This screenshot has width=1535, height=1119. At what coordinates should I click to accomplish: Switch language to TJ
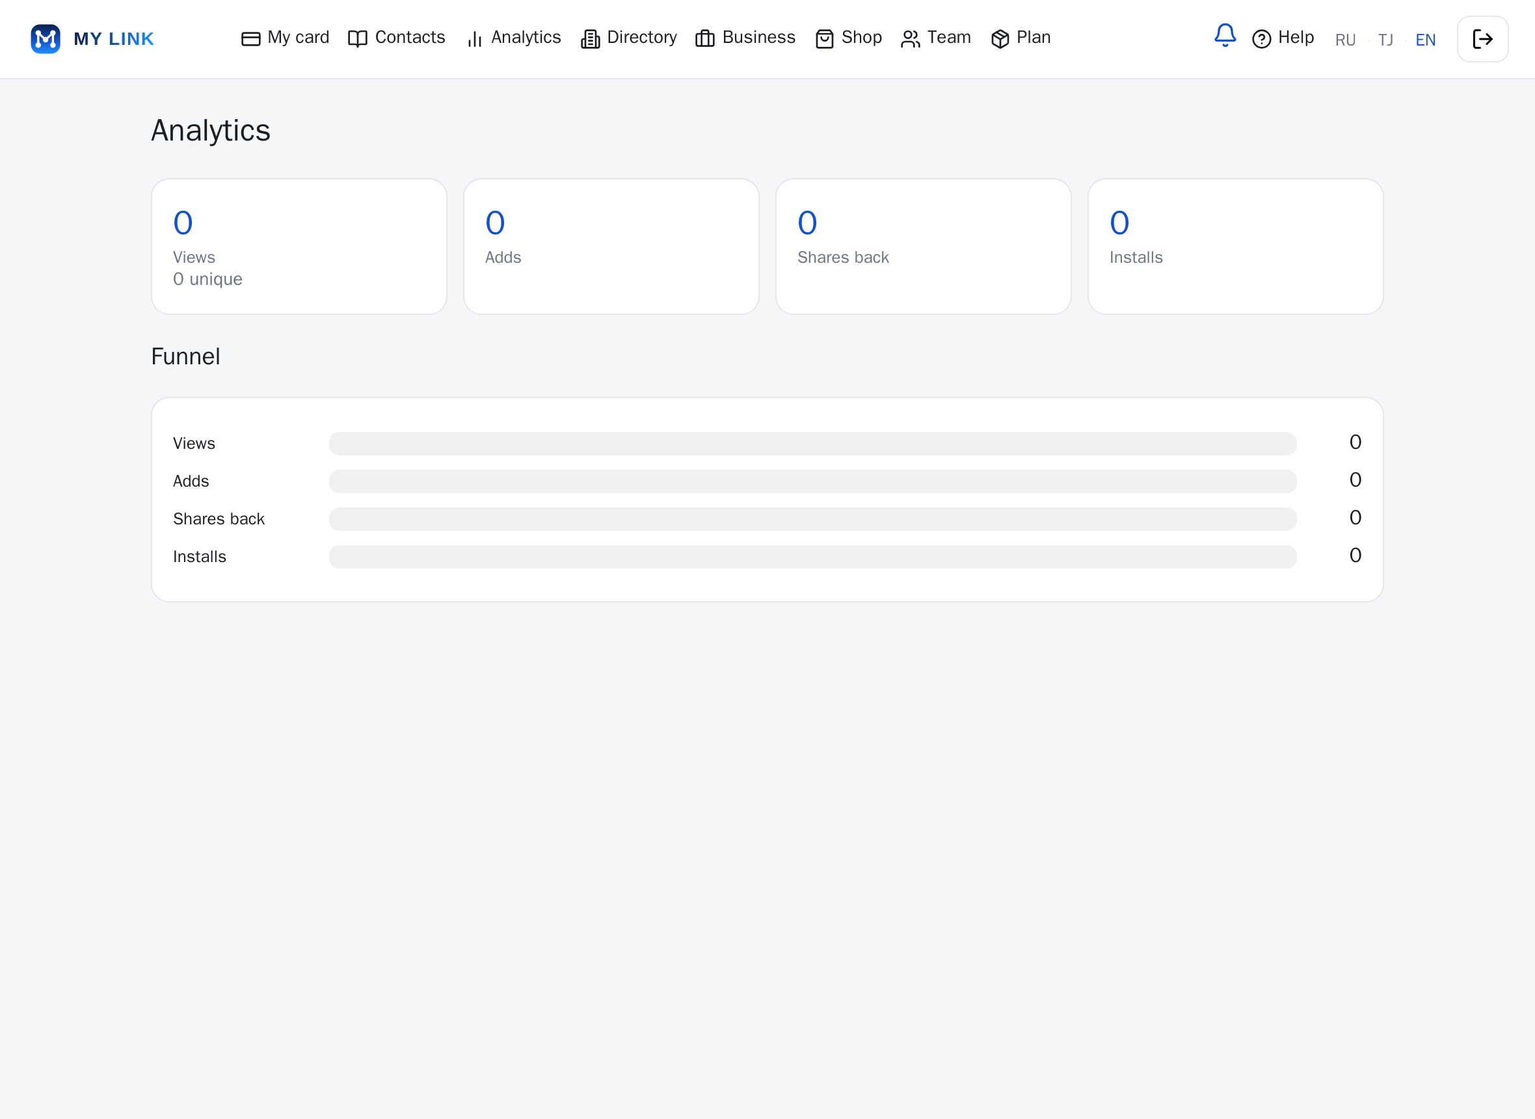[1386, 40]
